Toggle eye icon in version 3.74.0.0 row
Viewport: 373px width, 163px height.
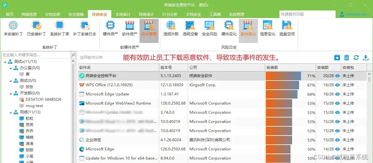pyautogui.click(x=337, y=112)
